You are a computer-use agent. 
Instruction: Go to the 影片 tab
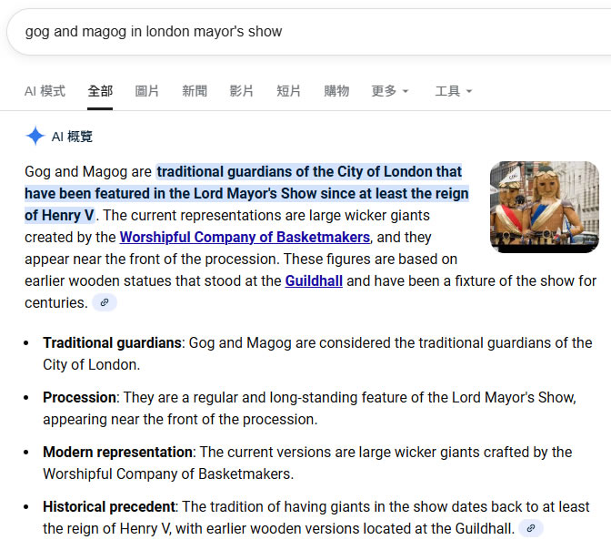coord(242,91)
